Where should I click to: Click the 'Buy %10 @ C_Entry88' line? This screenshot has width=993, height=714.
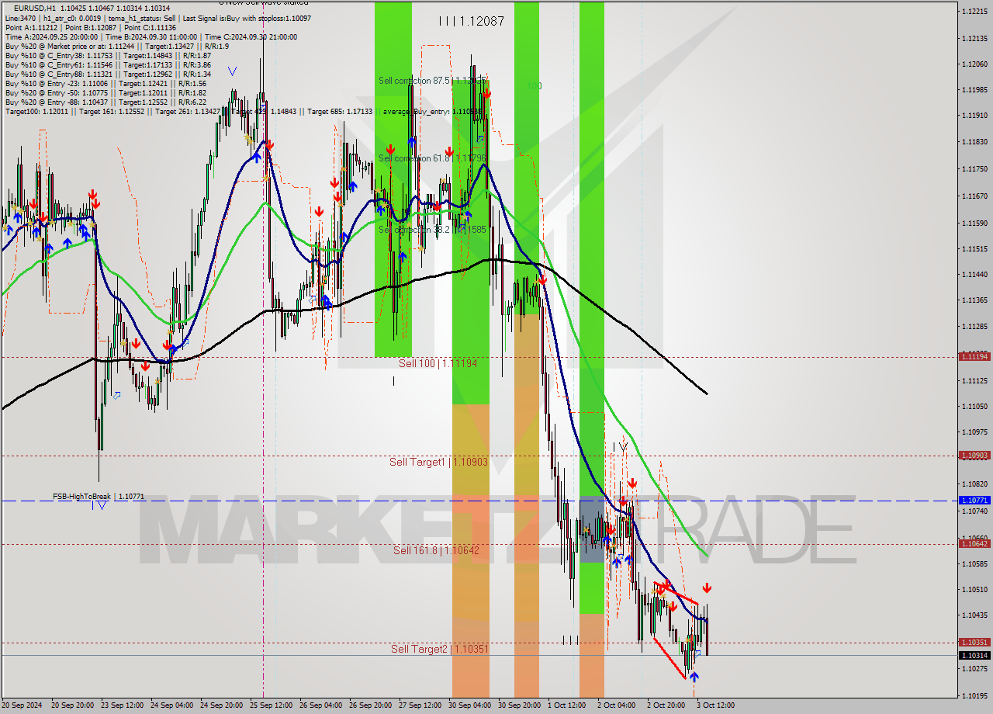(108, 74)
